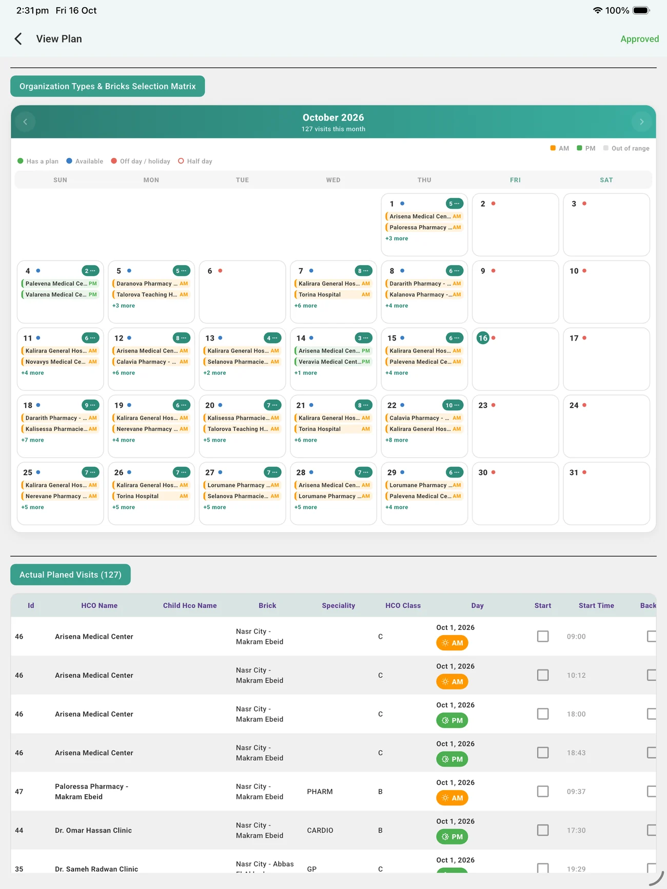Tap the AM badge in the Paloressa Pharmacy row
The image size is (667, 889).
tap(453, 798)
